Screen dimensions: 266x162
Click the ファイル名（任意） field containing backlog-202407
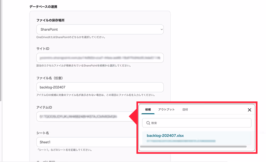(100, 87)
